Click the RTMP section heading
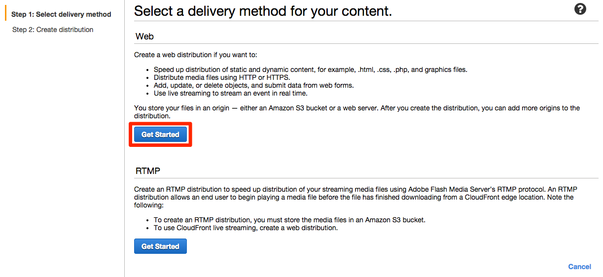The height and width of the screenshot is (277, 603). pos(148,171)
